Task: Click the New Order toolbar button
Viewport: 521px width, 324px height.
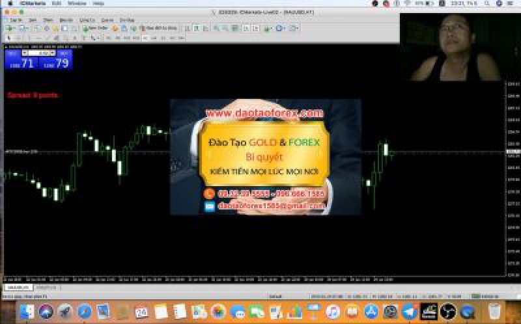Action: pos(95,28)
